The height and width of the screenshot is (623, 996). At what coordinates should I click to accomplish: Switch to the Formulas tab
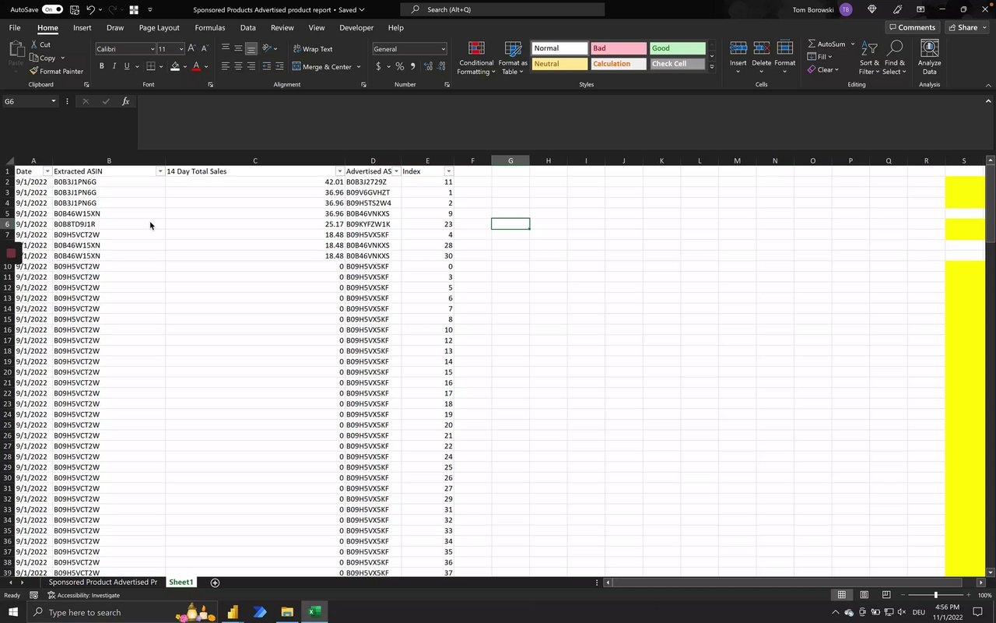(210, 28)
